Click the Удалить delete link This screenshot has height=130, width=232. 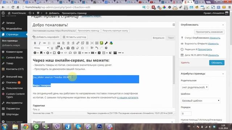[x=185, y=62]
